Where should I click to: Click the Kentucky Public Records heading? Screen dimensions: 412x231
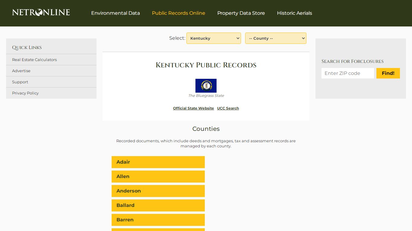pyautogui.click(x=206, y=65)
